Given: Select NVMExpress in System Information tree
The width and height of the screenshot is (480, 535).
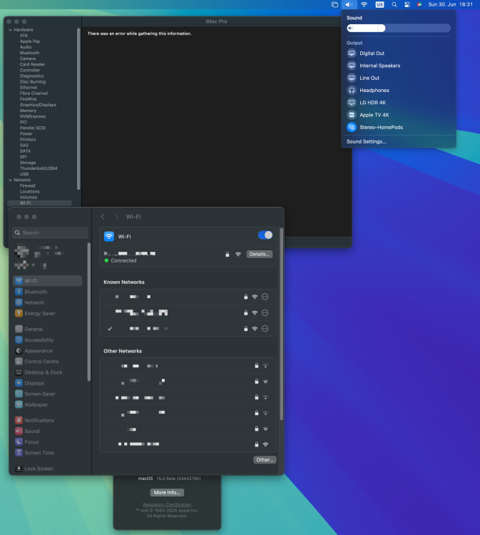Looking at the screenshot, I should 32,116.
